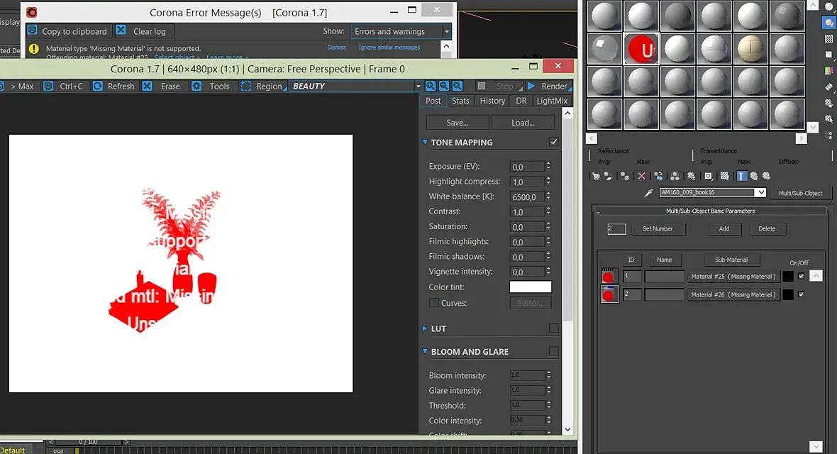
Task: Collapse the Bloom and Glare section
Action: 425,351
